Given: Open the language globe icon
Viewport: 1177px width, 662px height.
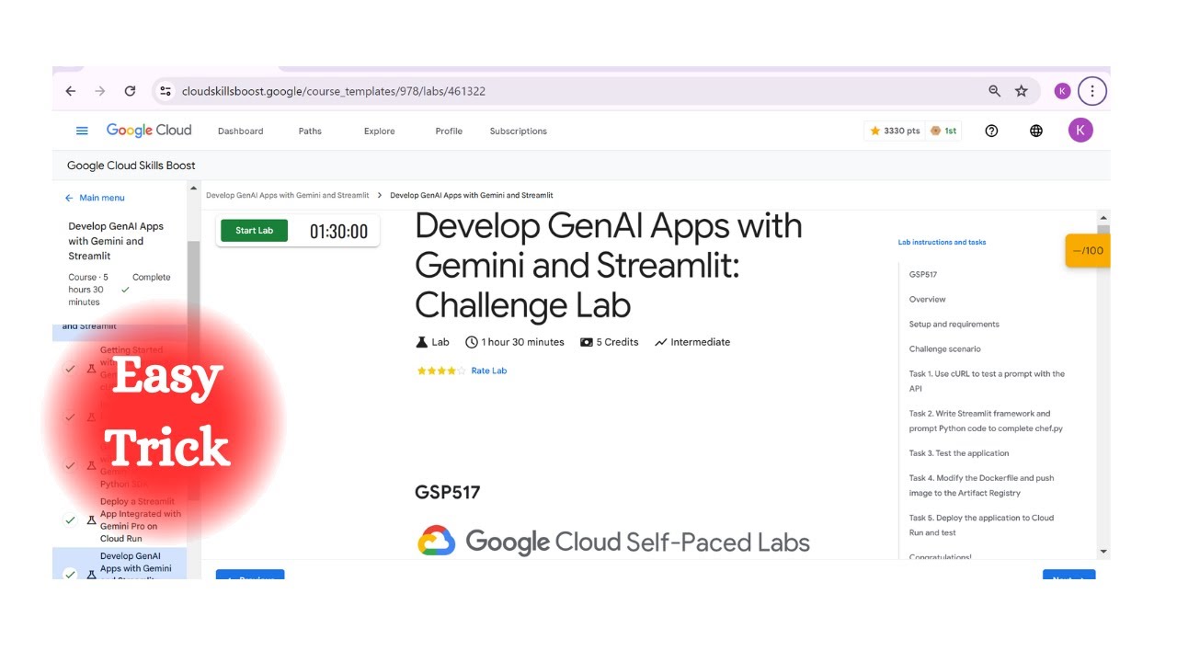Looking at the screenshot, I should click(x=1036, y=131).
